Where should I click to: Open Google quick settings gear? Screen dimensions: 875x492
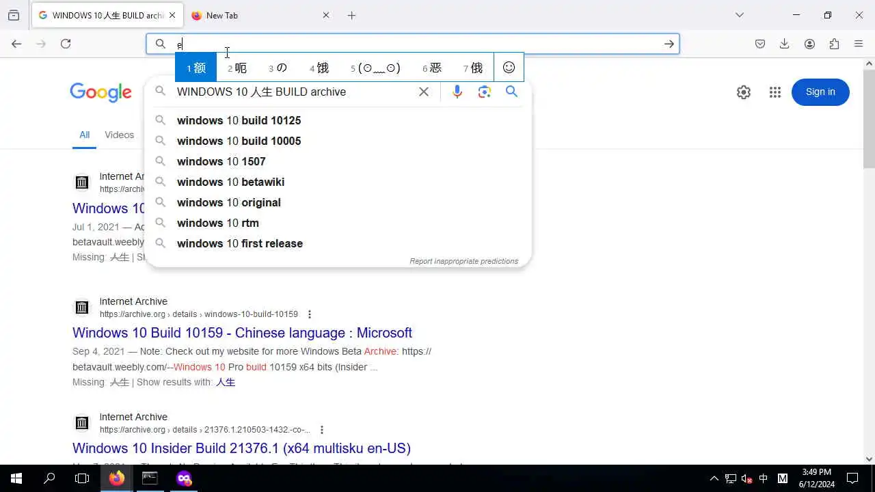tap(744, 92)
